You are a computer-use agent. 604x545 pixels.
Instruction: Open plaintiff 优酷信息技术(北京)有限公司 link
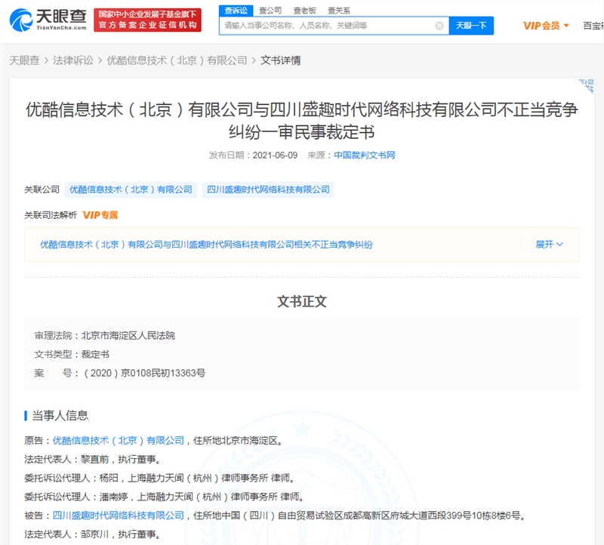119,440
